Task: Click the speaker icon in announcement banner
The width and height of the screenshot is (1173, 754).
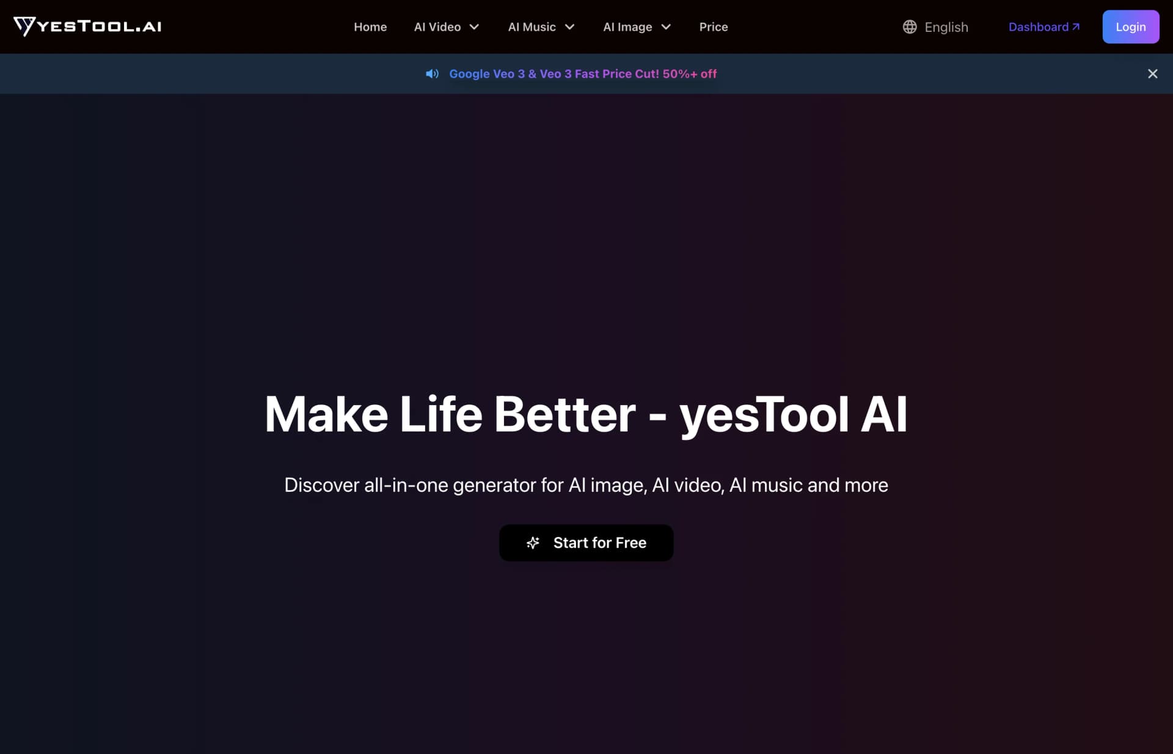Action: point(432,73)
